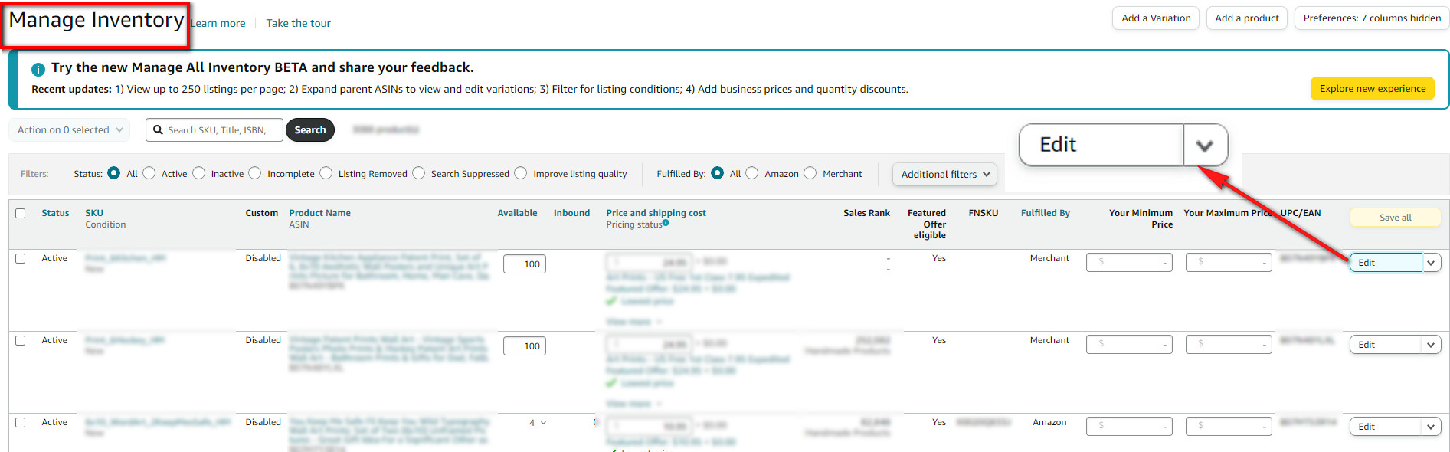Click Amazon text in the third row
This screenshot has width=1450, height=452.
click(x=1049, y=422)
